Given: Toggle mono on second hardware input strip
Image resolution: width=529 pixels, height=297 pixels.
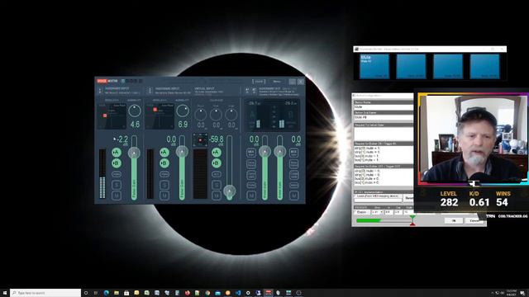Looking at the screenshot, I should [164, 174].
